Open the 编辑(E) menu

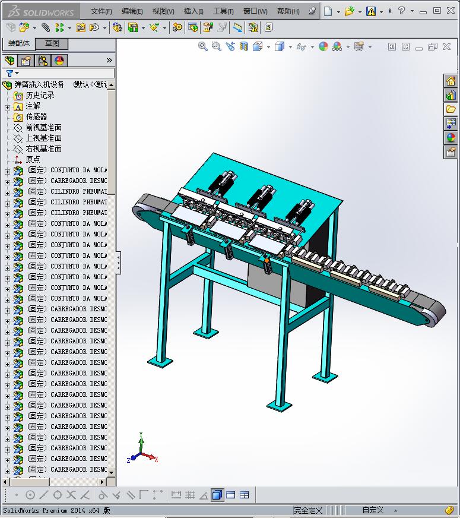(x=132, y=11)
